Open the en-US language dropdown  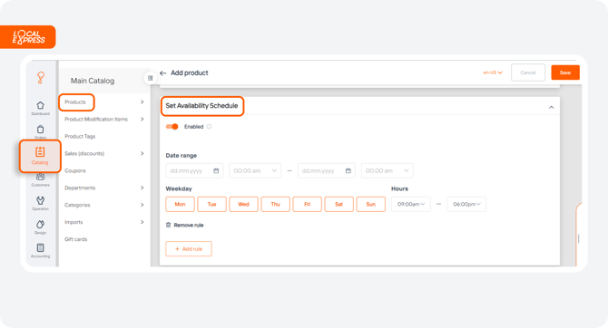[x=493, y=72]
